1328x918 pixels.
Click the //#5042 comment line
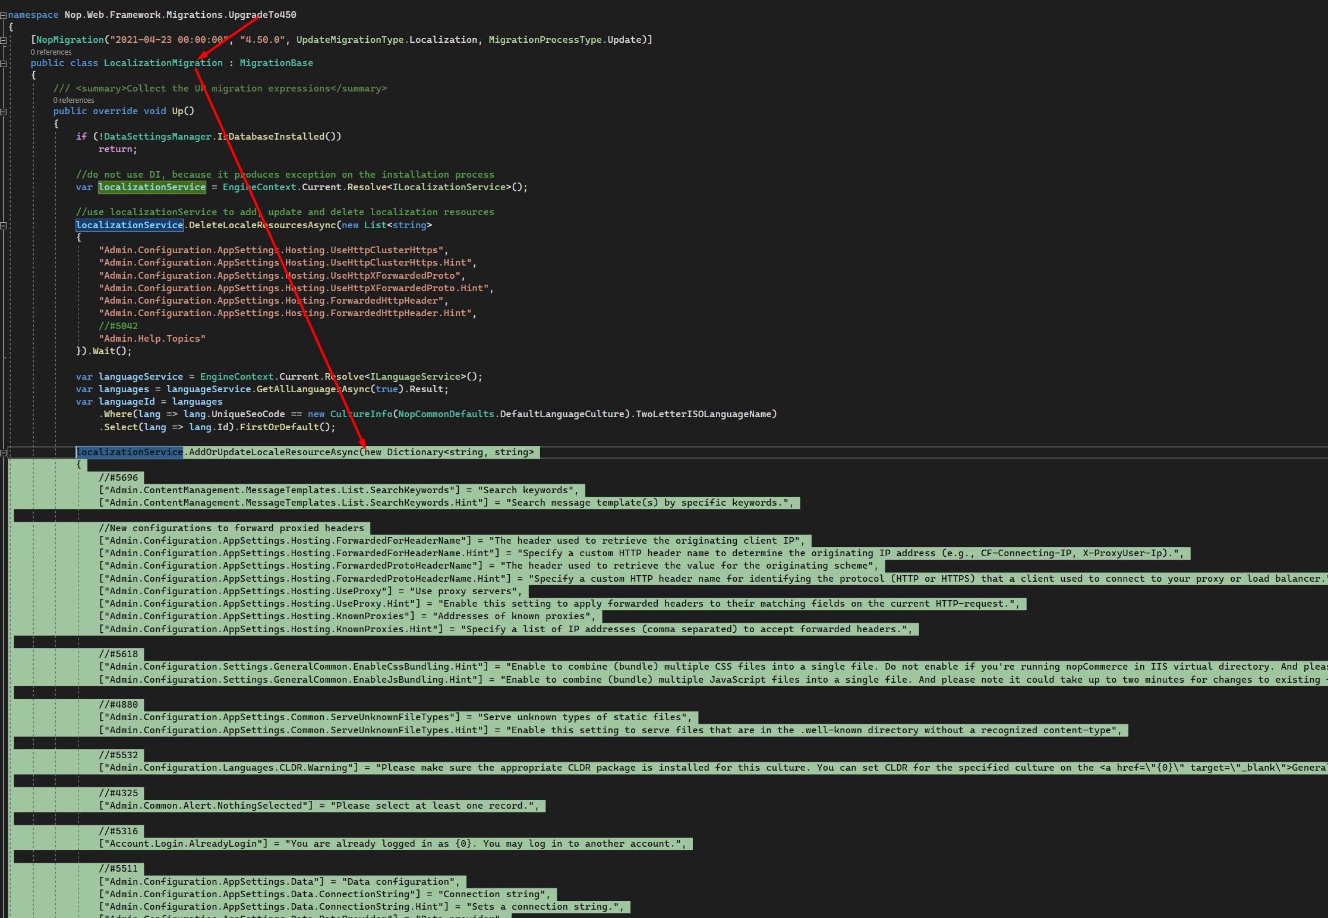pyautogui.click(x=118, y=326)
